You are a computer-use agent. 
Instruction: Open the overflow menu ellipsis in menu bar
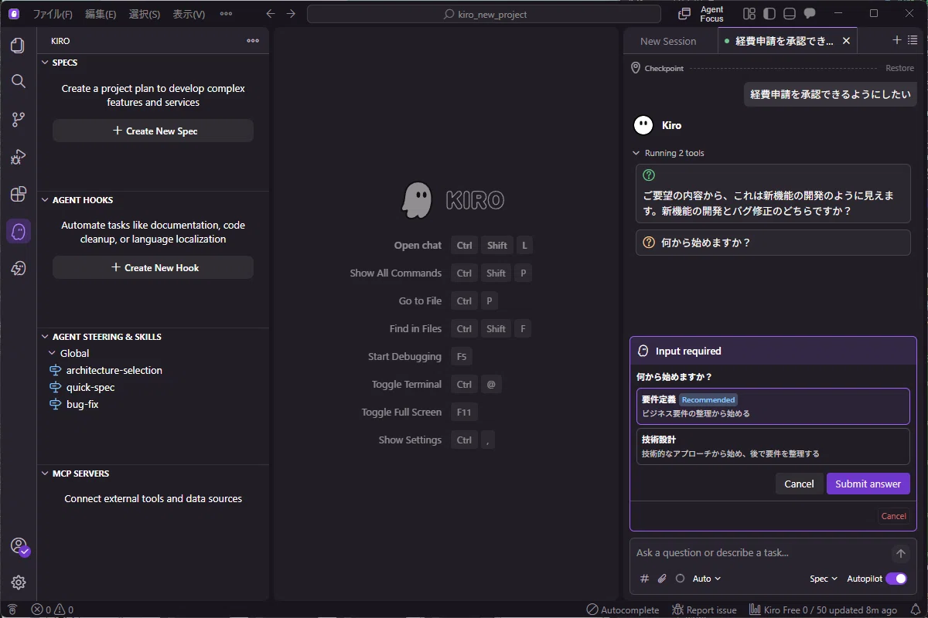click(226, 14)
